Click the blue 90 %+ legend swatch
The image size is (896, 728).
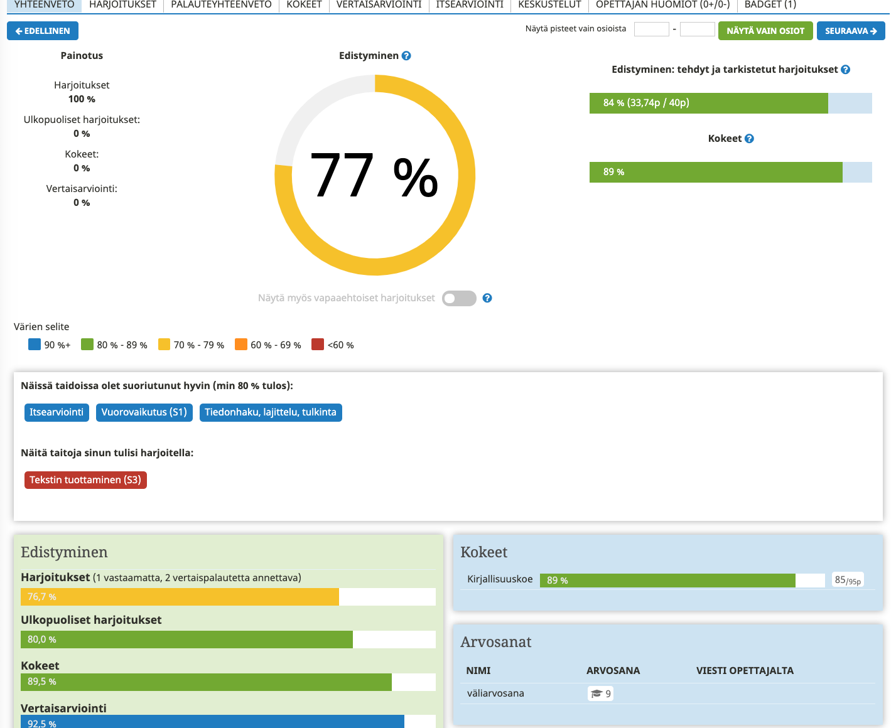35,345
